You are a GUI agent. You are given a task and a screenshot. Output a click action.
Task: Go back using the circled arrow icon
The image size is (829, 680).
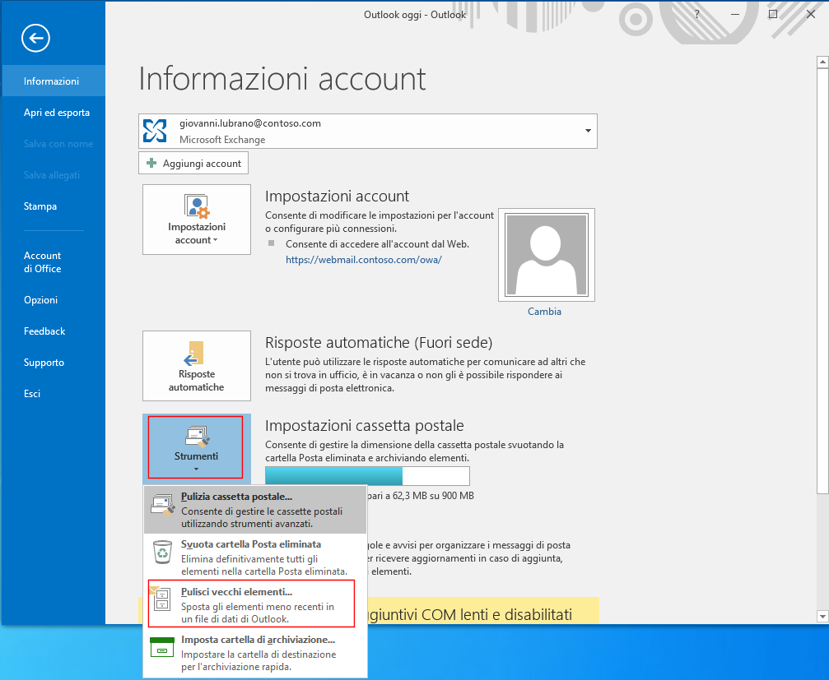coord(35,38)
